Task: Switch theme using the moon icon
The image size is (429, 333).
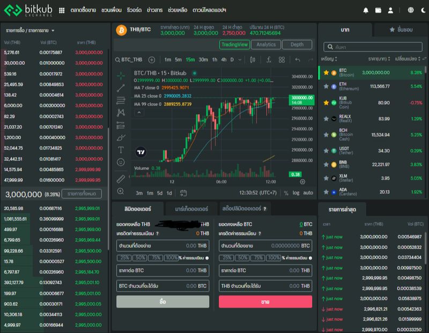Action: click(x=423, y=9)
